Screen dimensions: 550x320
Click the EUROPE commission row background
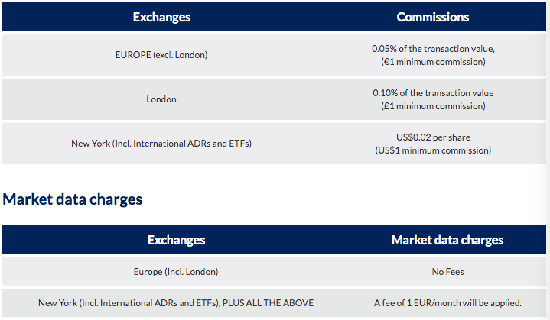275,55
